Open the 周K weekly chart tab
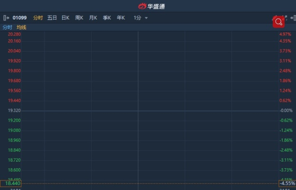 click(x=79, y=18)
